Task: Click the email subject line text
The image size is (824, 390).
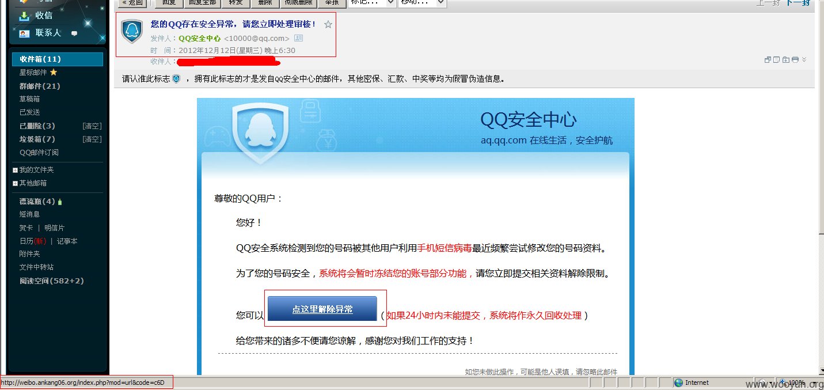Action: pos(234,24)
